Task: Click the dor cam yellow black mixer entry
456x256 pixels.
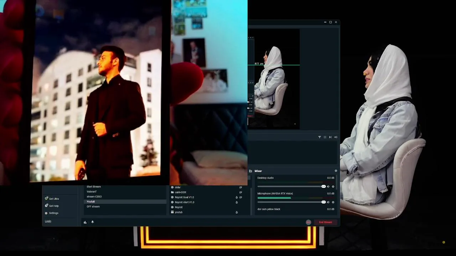Action: 269,209
